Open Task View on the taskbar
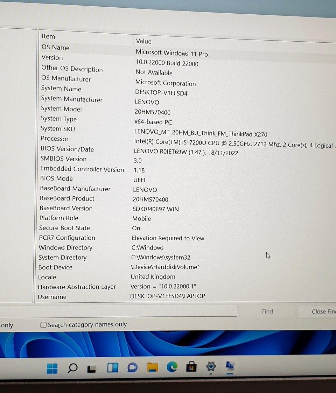Viewport: 336px width, 393px height. click(91, 369)
